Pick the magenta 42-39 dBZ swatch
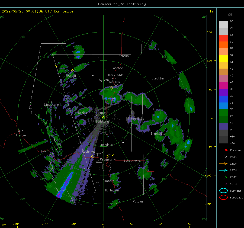Screen dimensions: 244x228 tap(223, 85)
